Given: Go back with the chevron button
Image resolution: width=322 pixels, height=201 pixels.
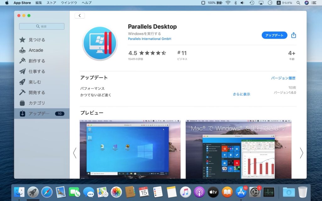Looking at the screenshot, I should (80, 16).
